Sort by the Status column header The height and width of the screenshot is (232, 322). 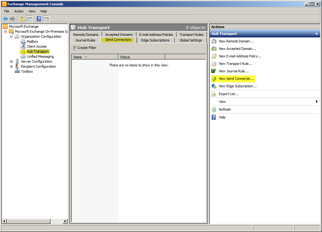[x=142, y=57]
